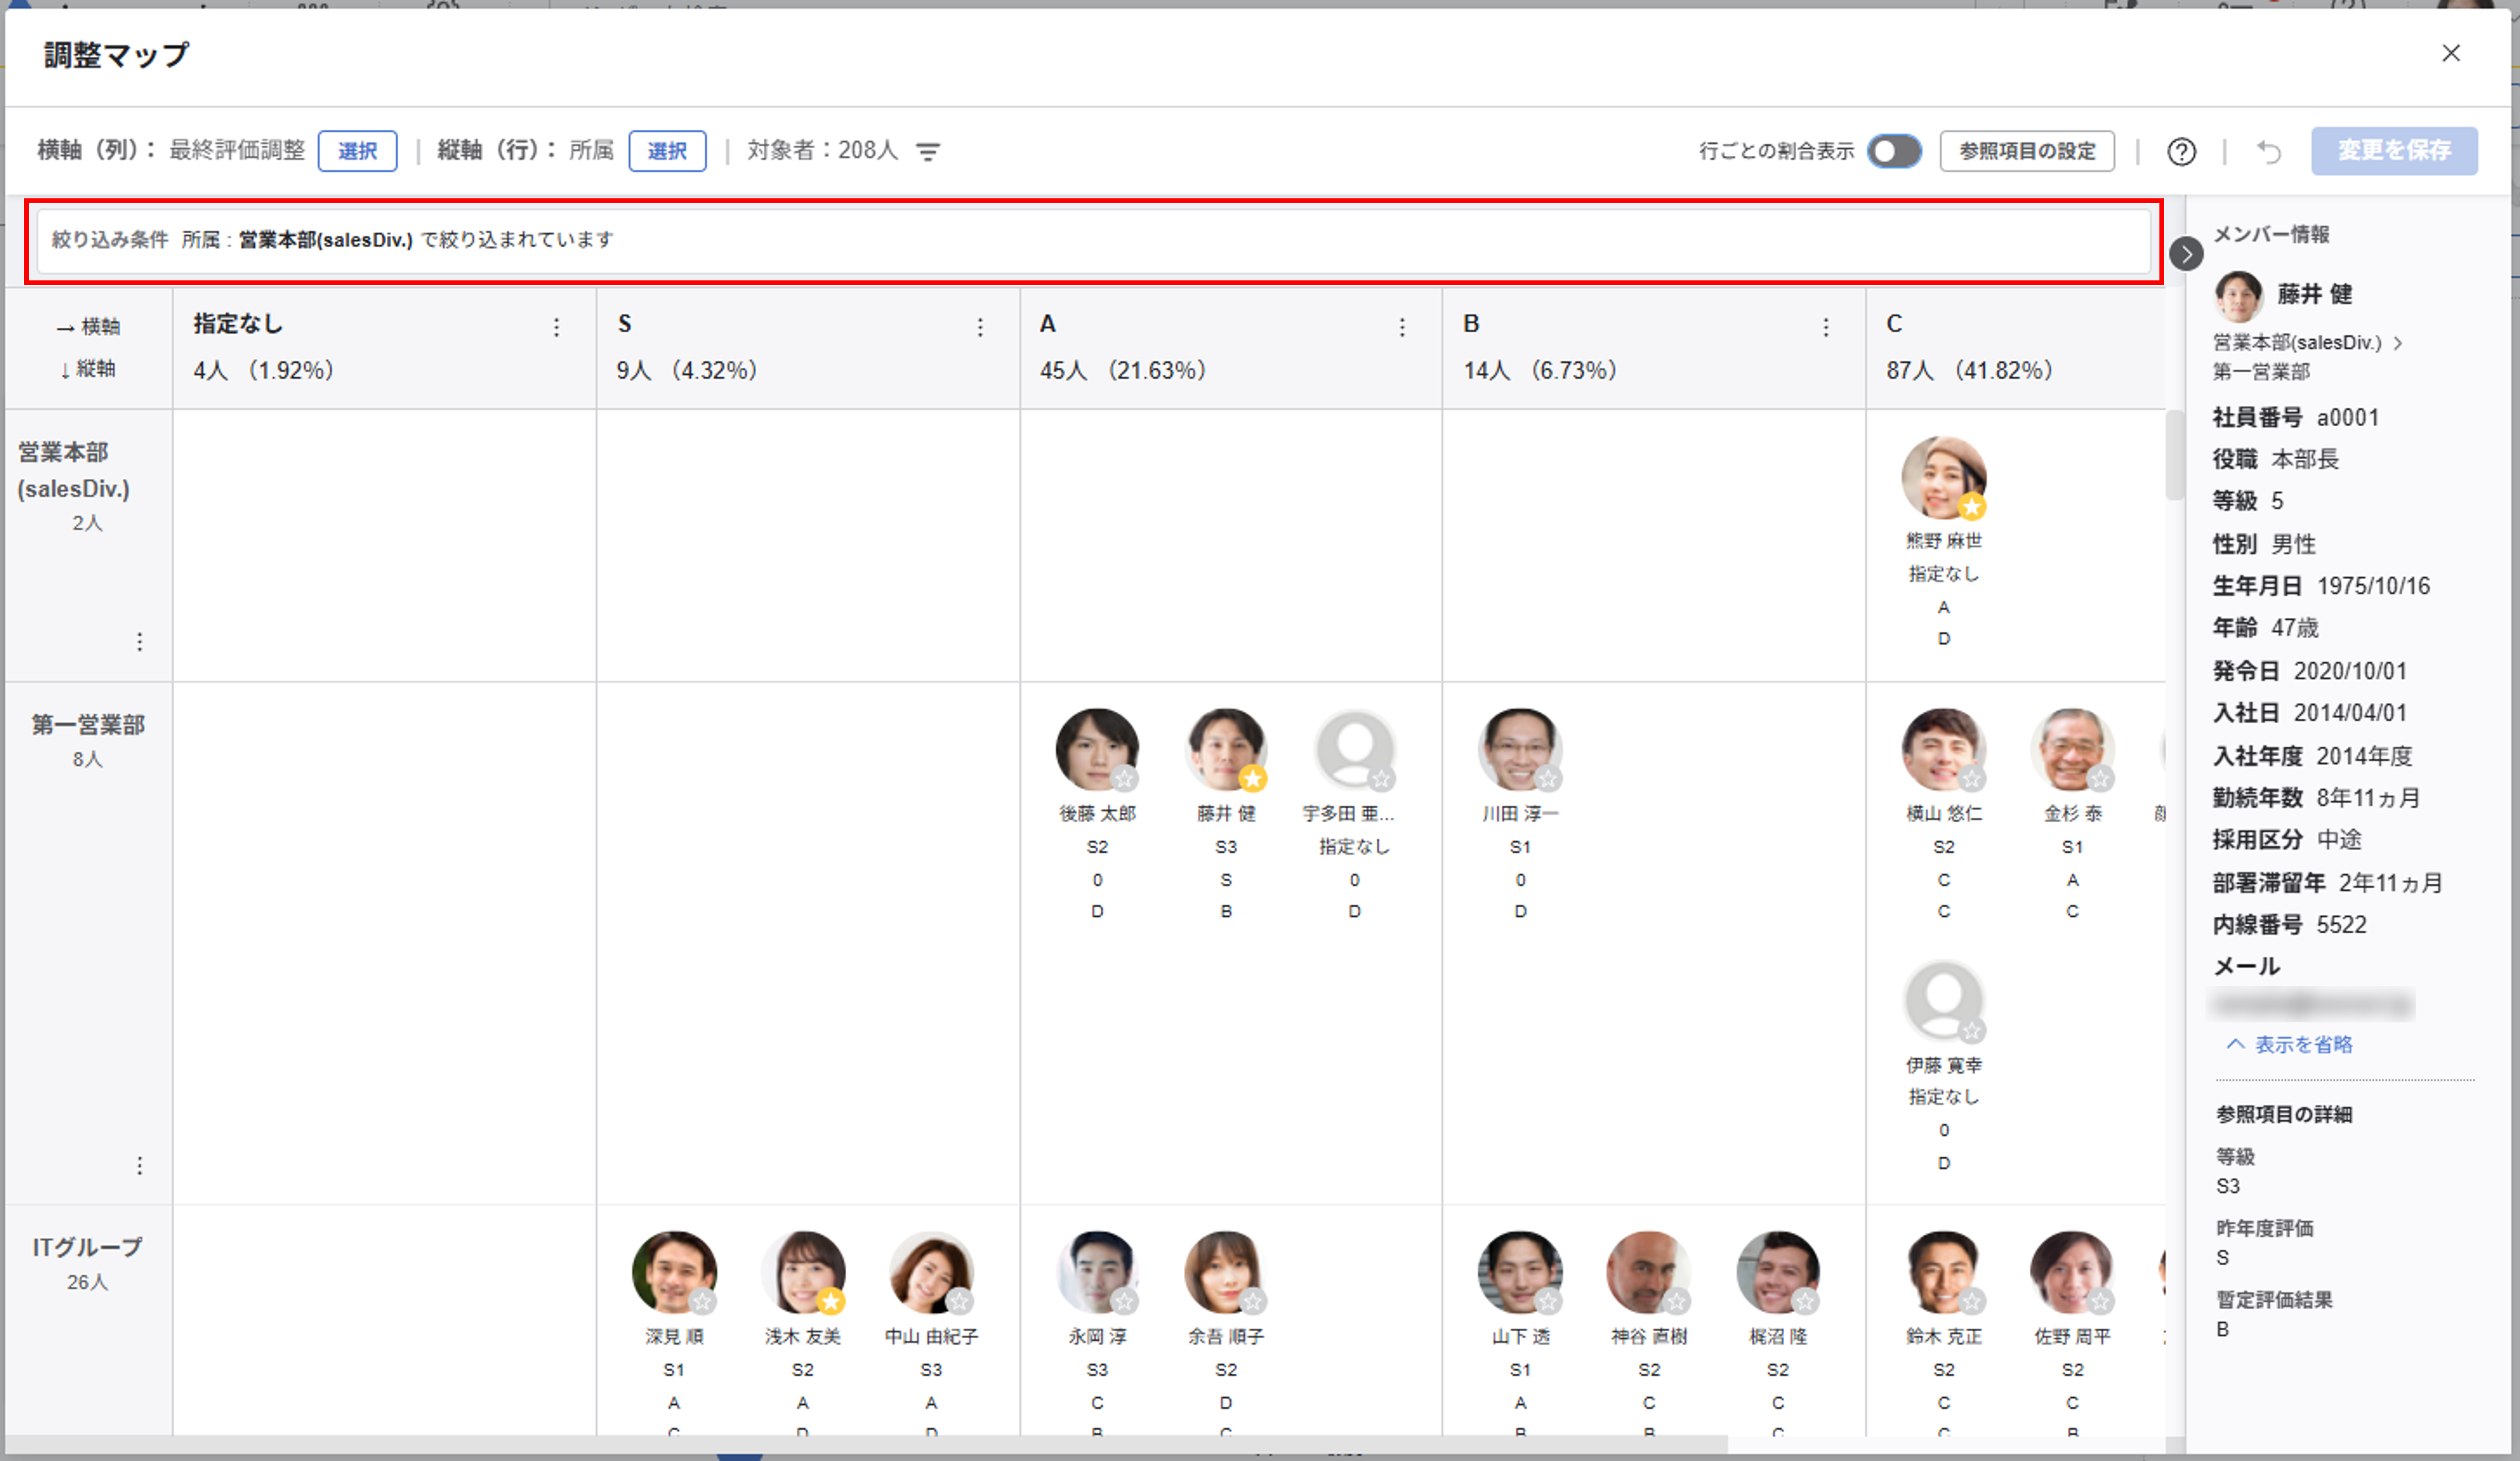Select the horizontal axis with 選択 button
Screen dimensions: 2520x1461
click(x=357, y=151)
